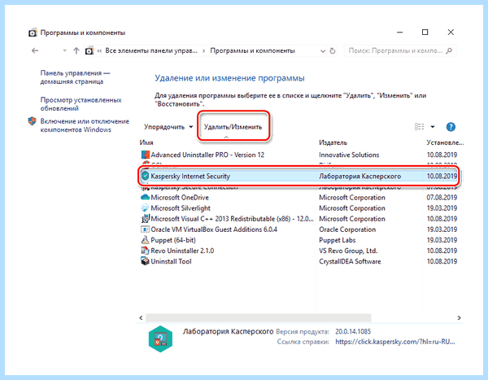Image resolution: width=488 pixels, height=380 pixels.
Task: Open click.kaspersky.com help link
Action: (395, 342)
